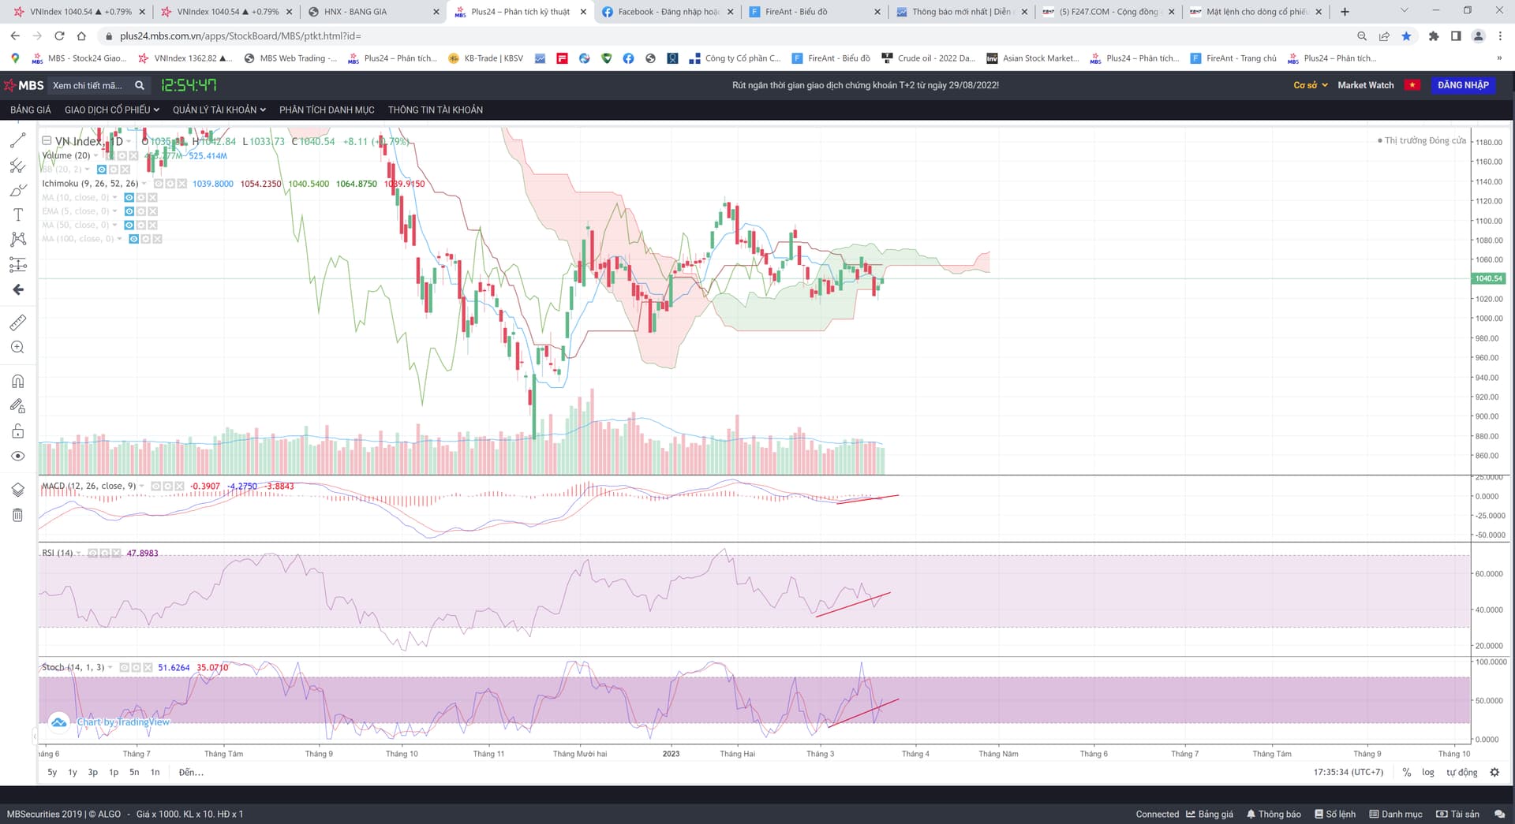
Task: Select the prediction and measurement tool
Action: click(17, 264)
